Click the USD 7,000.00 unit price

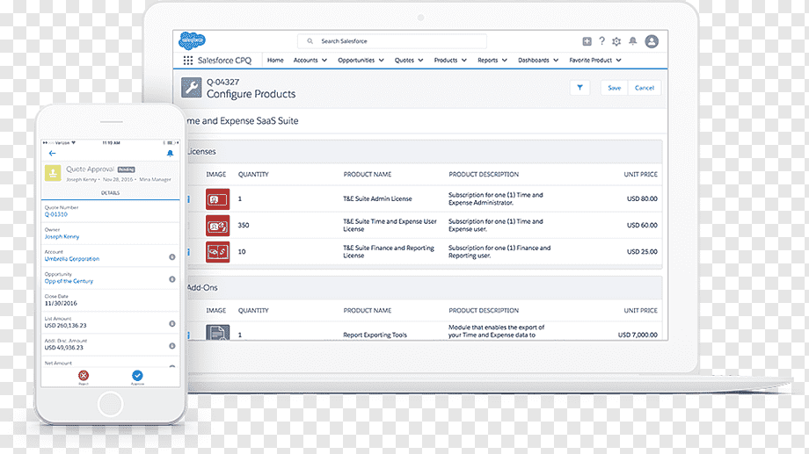(638, 335)
